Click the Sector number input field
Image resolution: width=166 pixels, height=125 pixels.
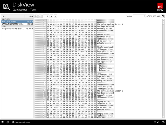pos(140,16)
